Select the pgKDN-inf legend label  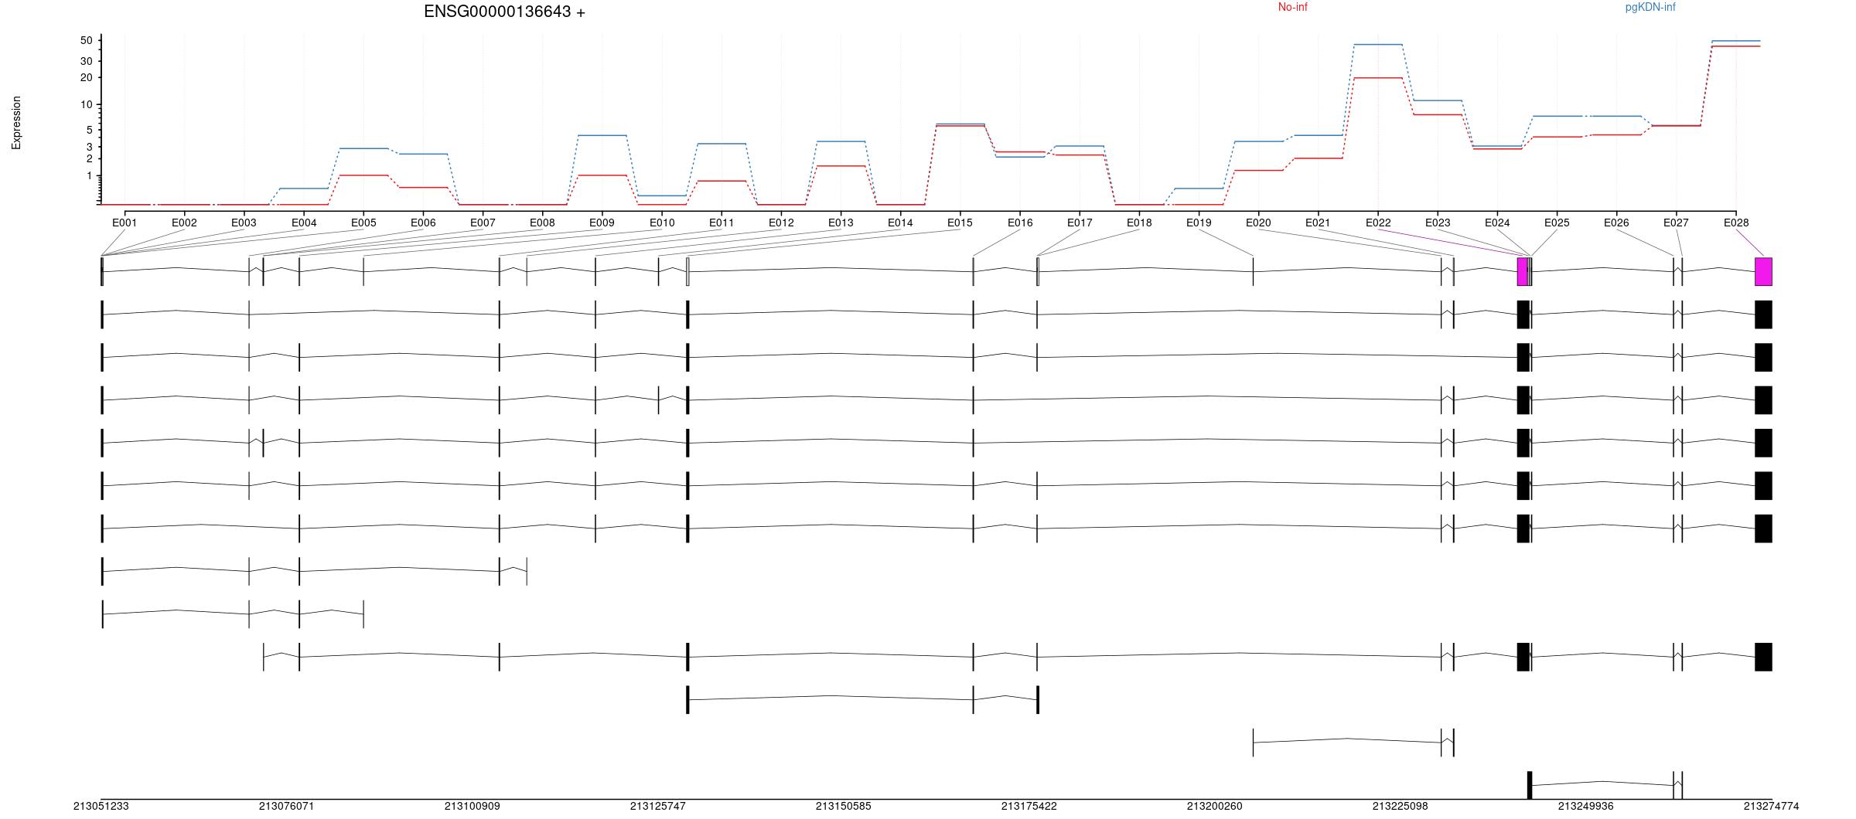tap(1650, 7)
